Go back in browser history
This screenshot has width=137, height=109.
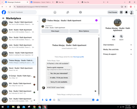pos(2,7)
